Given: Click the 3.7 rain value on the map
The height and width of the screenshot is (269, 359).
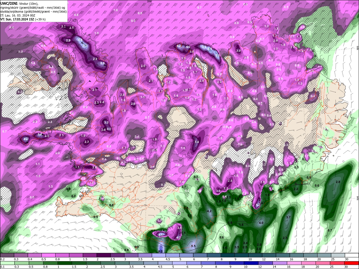Looking at the screenshot, I should pos(288,217).
